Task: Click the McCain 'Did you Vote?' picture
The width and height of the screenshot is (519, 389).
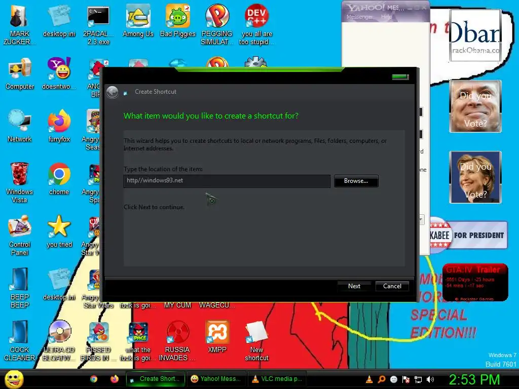Action: pyautogui.click(x=475, y=106)
